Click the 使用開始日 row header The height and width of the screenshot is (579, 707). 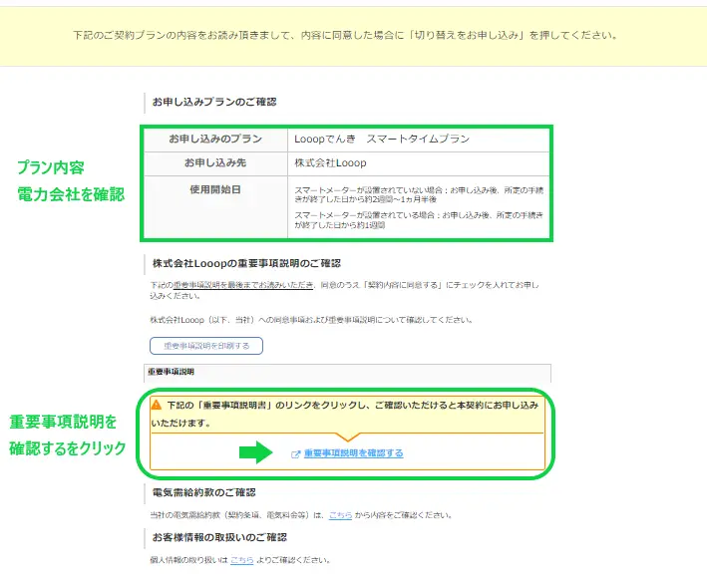tap(215, 207)
